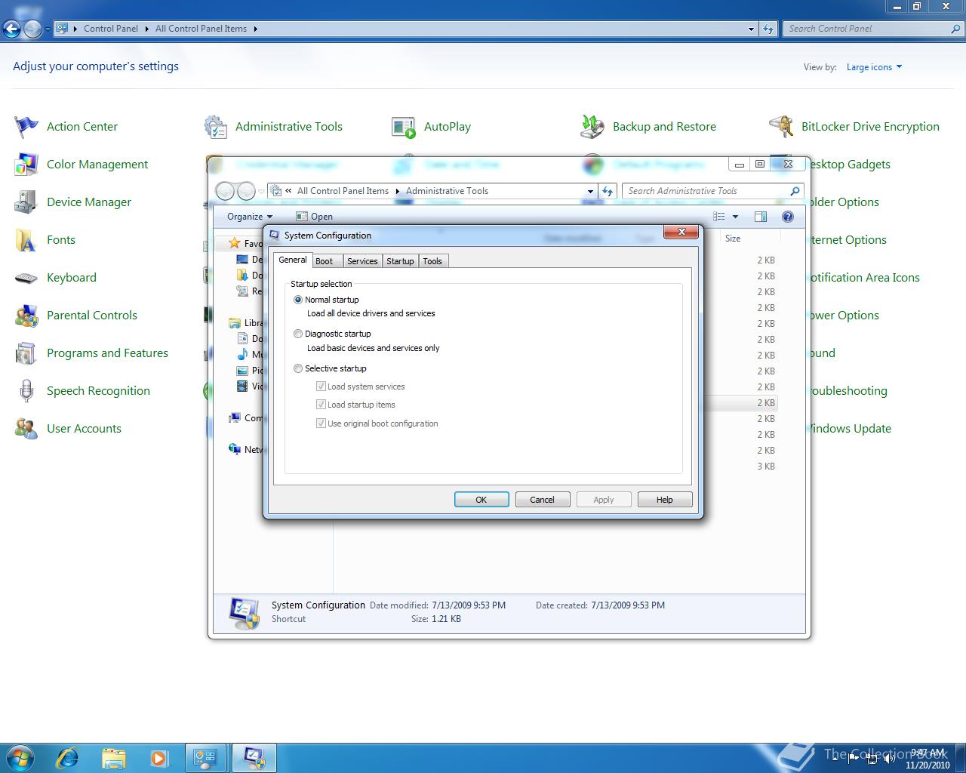
Task: Click OK in System Configuration
Action: coord(481,500)
